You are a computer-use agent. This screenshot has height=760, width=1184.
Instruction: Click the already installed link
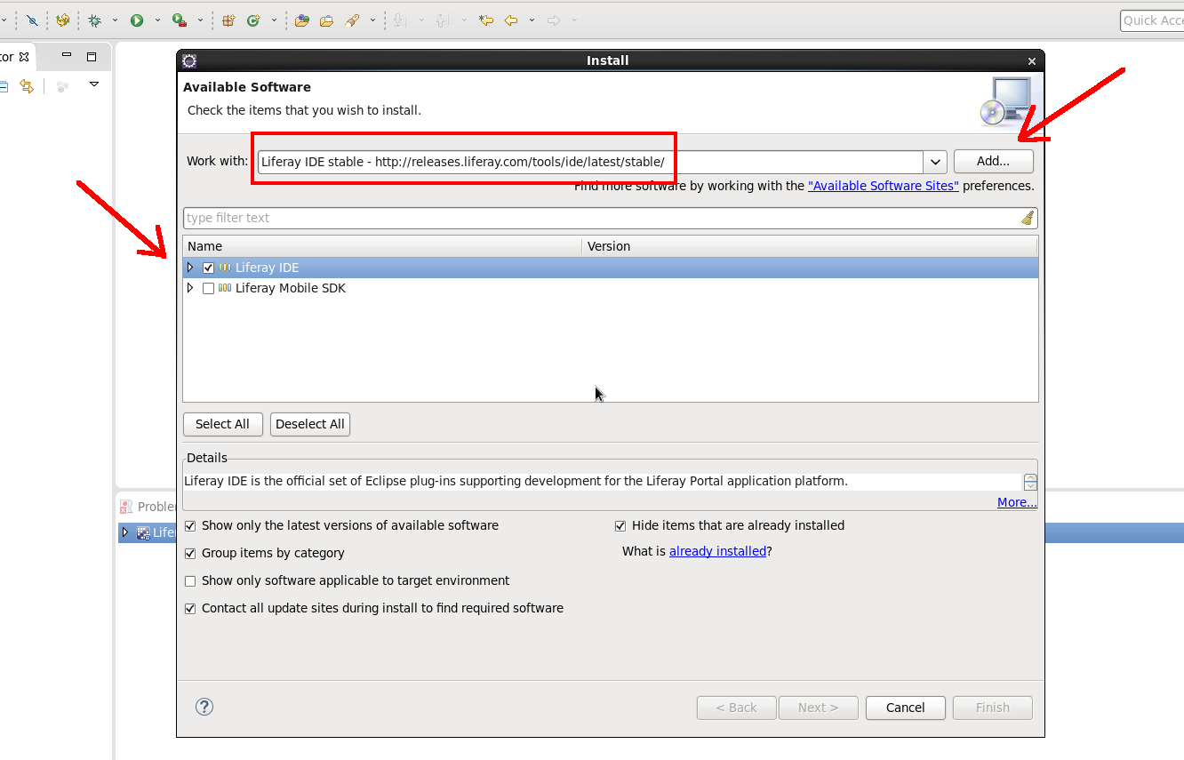pyautogui.click(x=717, y=551)
